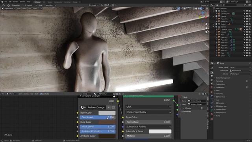Open the viewport Select menu

(24, 9)
